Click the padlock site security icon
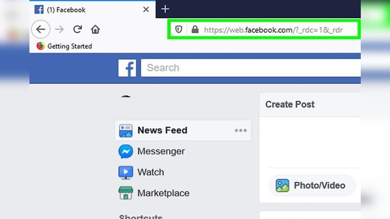This screenshot has width=390, height=219. pos(195,30)
